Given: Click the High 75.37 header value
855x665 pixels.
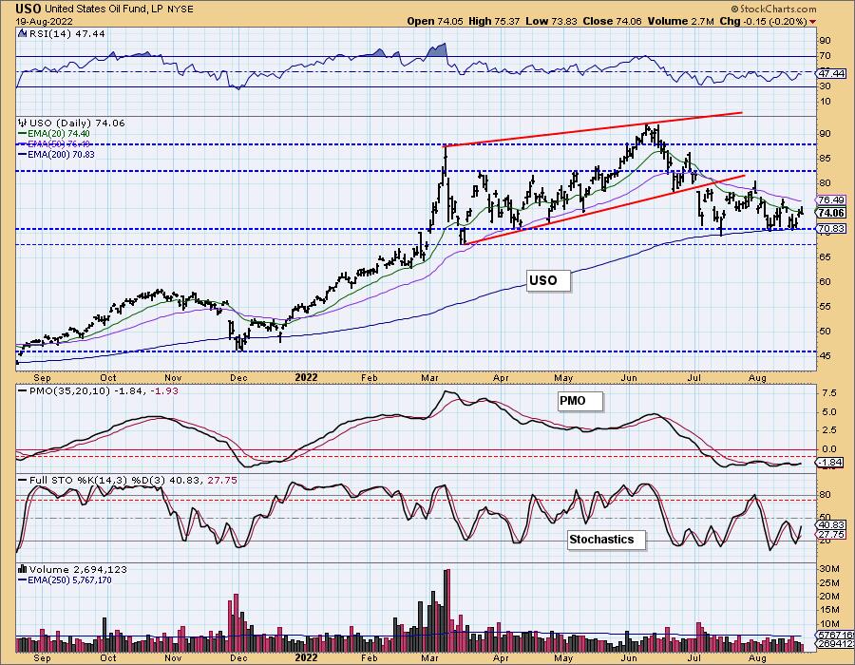Looking at the screenshot, I should point(495,21).
